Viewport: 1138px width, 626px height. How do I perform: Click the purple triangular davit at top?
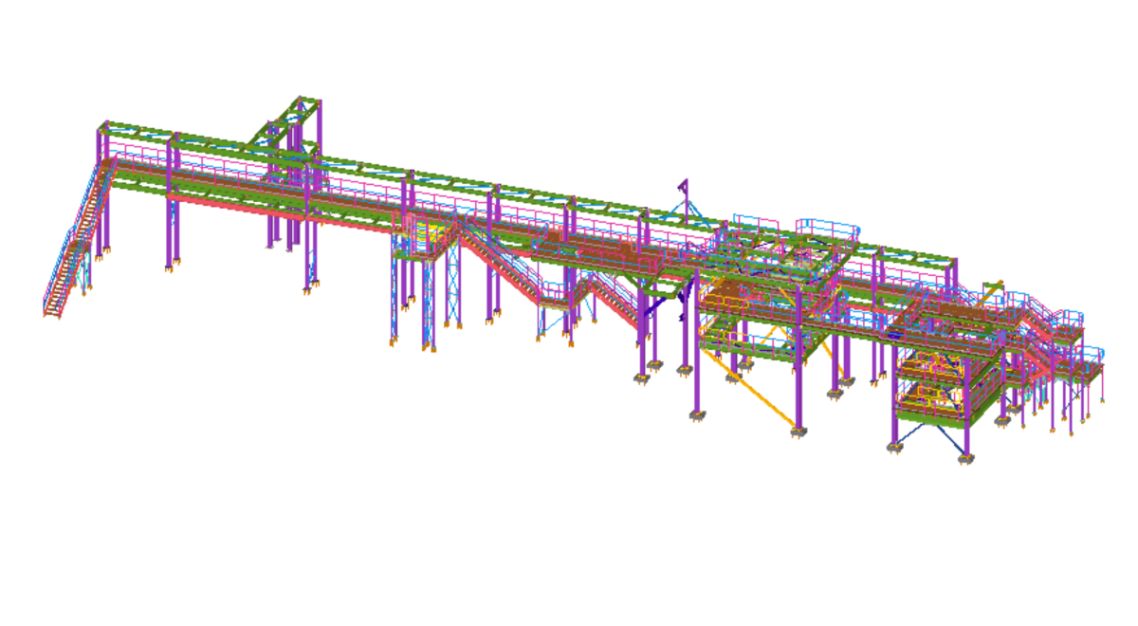(682, 188)
